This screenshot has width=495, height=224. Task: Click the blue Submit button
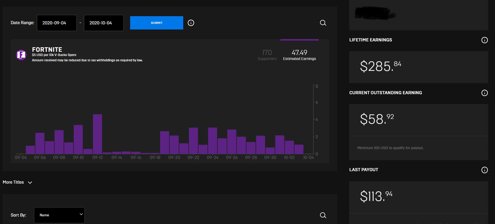pyautogui.click(x=157, y=23)
